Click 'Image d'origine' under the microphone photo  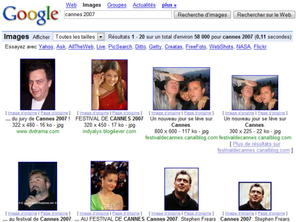click(22, 213)
